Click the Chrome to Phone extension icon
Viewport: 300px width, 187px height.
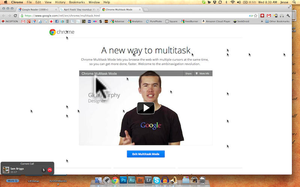coord(275,16)
